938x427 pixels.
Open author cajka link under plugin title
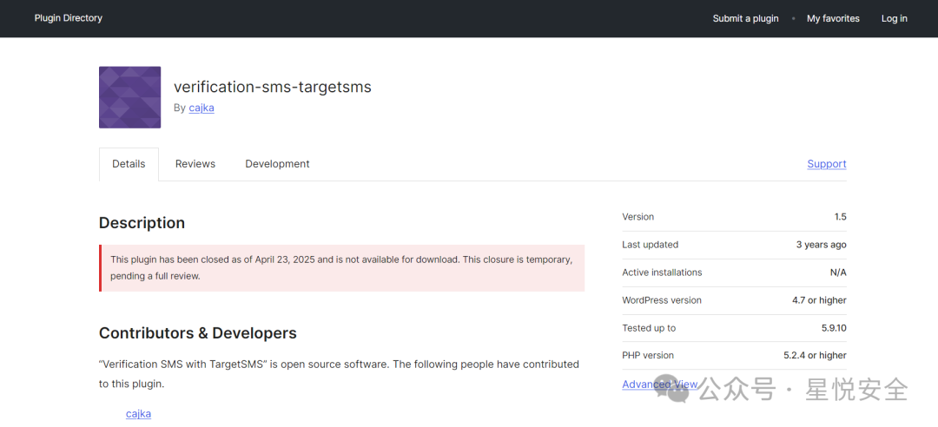(x=201, y=108)
